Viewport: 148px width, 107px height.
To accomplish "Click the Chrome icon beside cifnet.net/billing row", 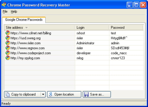I will pyautogui.click(x=8, y=33).
